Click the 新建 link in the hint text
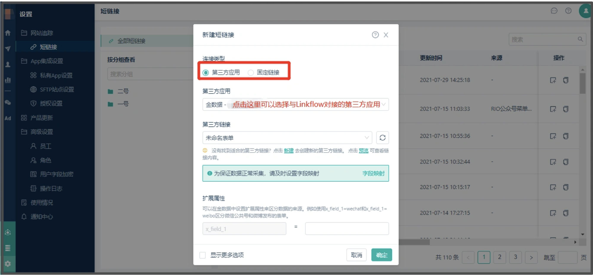This screenshot has width=593, height=275. pyautogui.click(x=288, y=151)
